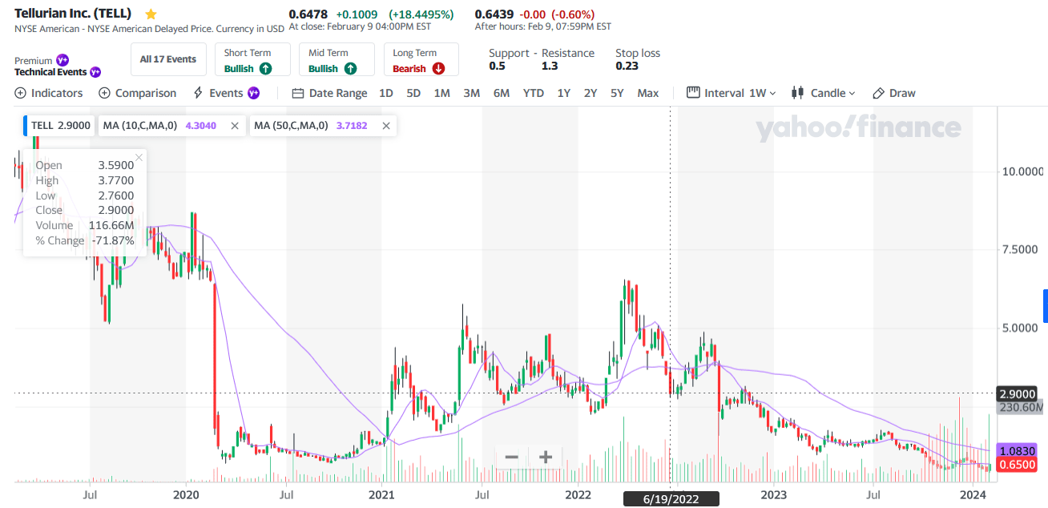Screen dimensions: 1048x508
Task: Remove the MA 10 indicator
Action: click(x=235, y=126)
